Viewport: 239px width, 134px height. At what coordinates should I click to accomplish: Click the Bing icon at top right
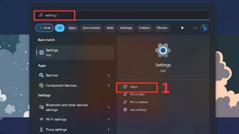click(x=204, y=28)
